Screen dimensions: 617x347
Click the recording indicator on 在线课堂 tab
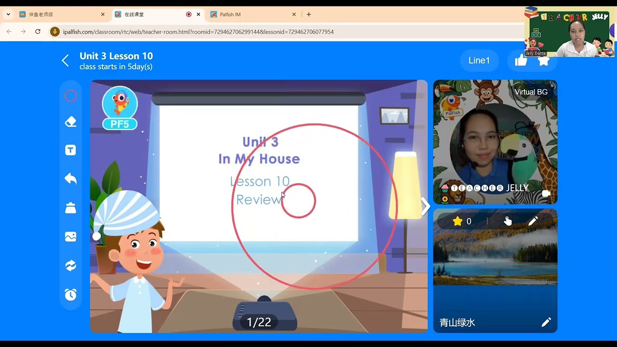[188, 14]
